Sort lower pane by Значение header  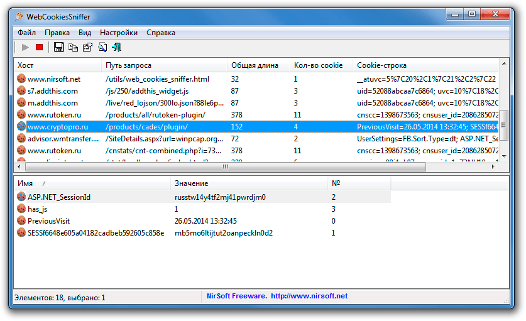point(249,183)
